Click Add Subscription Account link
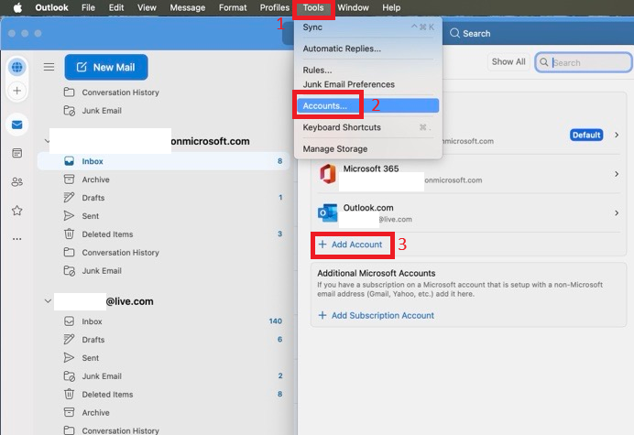634x435 pixels. click(376, 315)
